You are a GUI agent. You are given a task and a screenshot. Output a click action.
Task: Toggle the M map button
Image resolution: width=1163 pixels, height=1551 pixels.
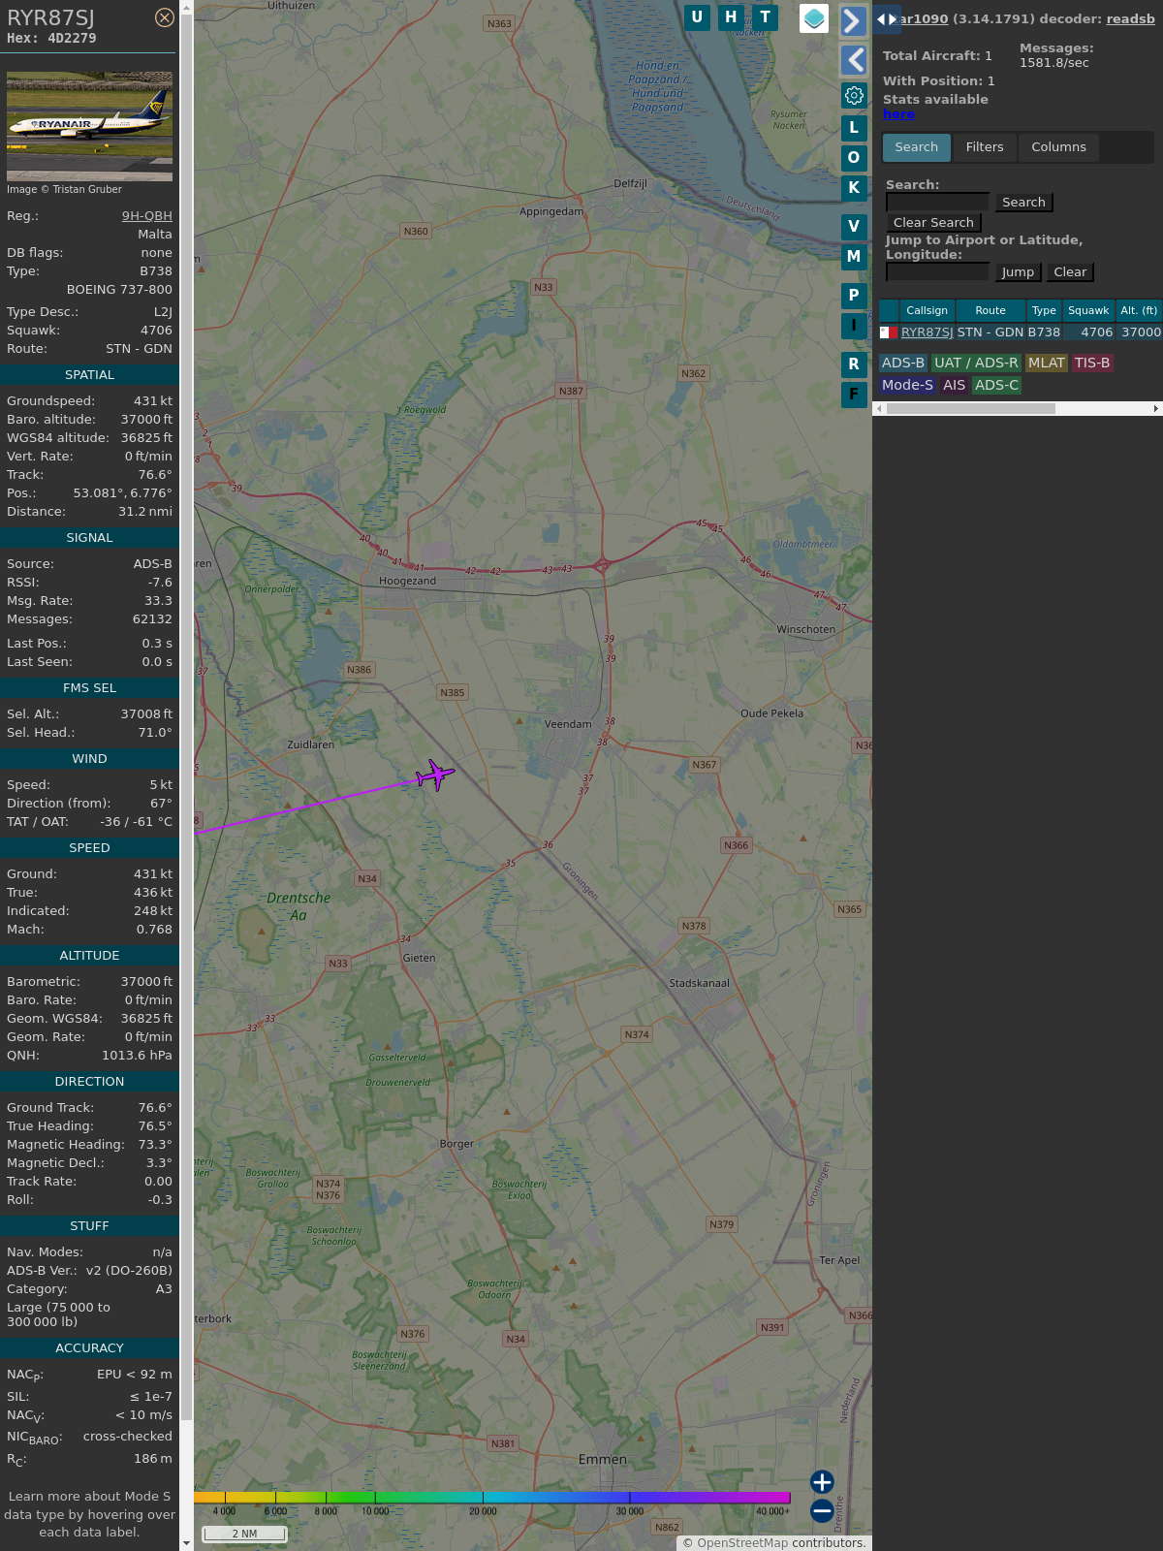[x=854, y=256]
